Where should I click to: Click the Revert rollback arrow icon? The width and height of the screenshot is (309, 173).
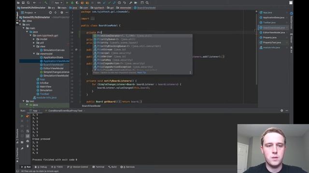pos(125,3)
